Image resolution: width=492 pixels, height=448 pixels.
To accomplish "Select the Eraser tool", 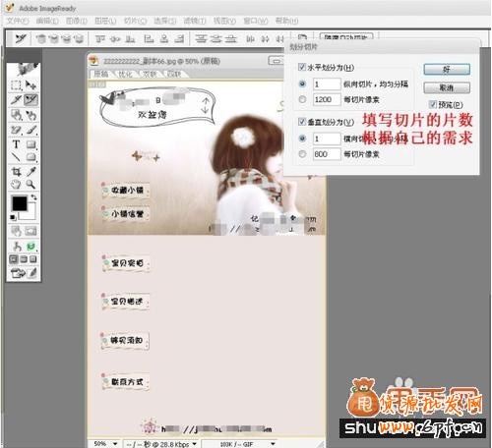I will (16, 130).
